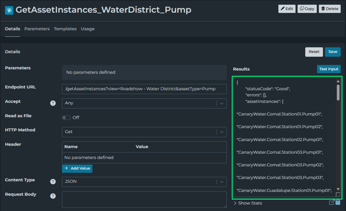The width and height of the screenshot is (346, 211).
Task: Click the Results scrollbar down arrow
Action: click(338, 189)
